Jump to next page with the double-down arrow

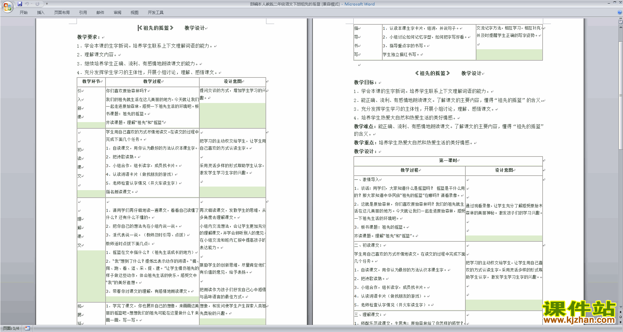tap(621, 322)
